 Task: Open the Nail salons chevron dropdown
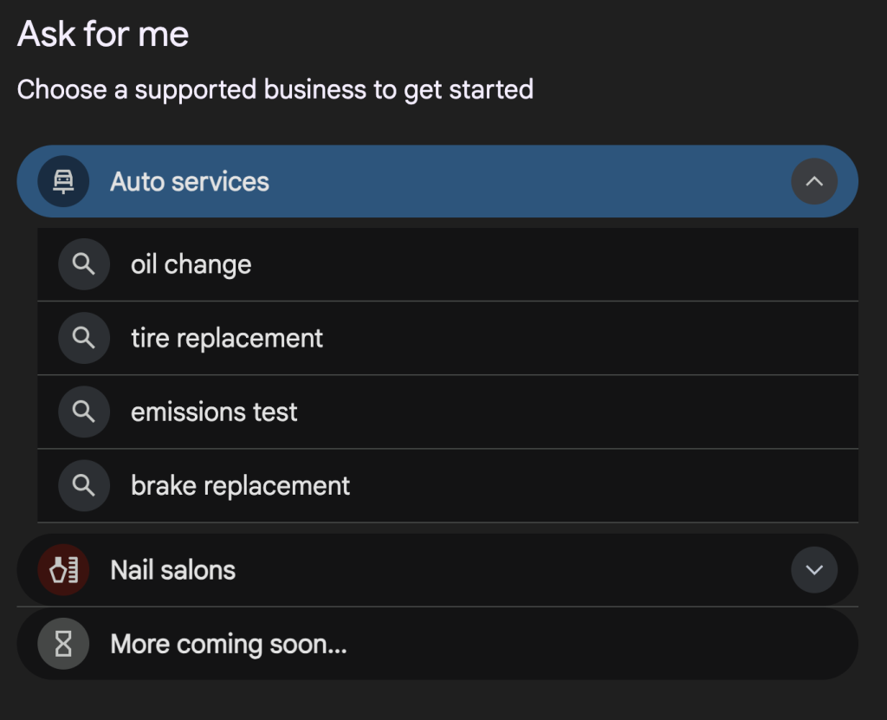[813, 570]
